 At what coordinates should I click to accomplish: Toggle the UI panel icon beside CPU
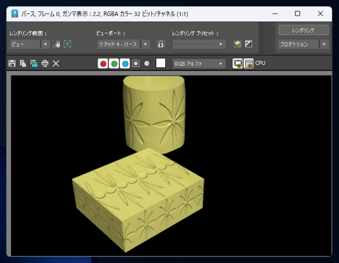coord(249,64)
